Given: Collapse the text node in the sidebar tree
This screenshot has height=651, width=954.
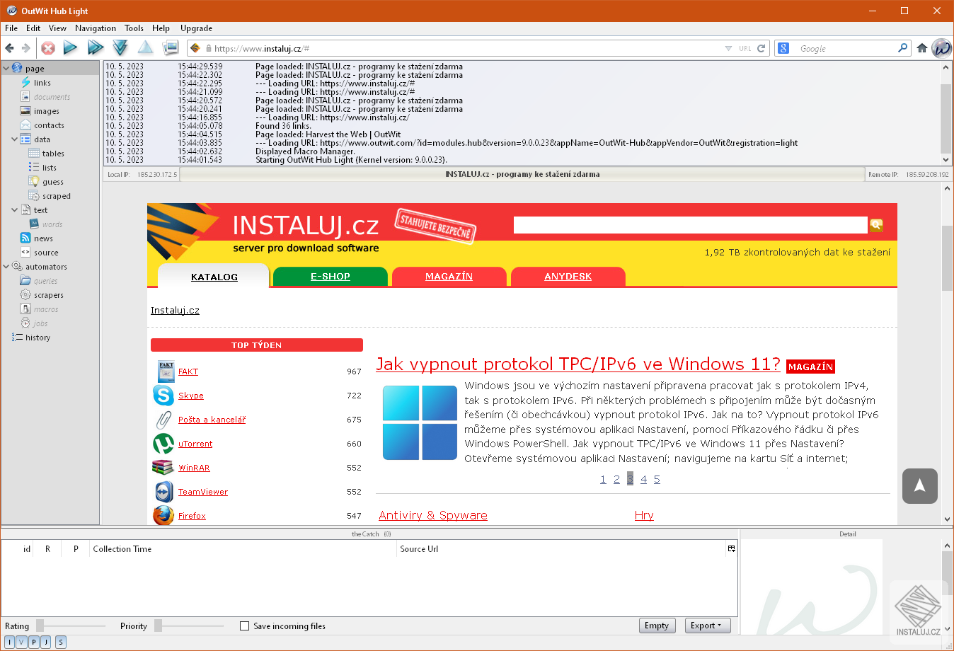Looking at the screenshot, I should coord(15,210).
